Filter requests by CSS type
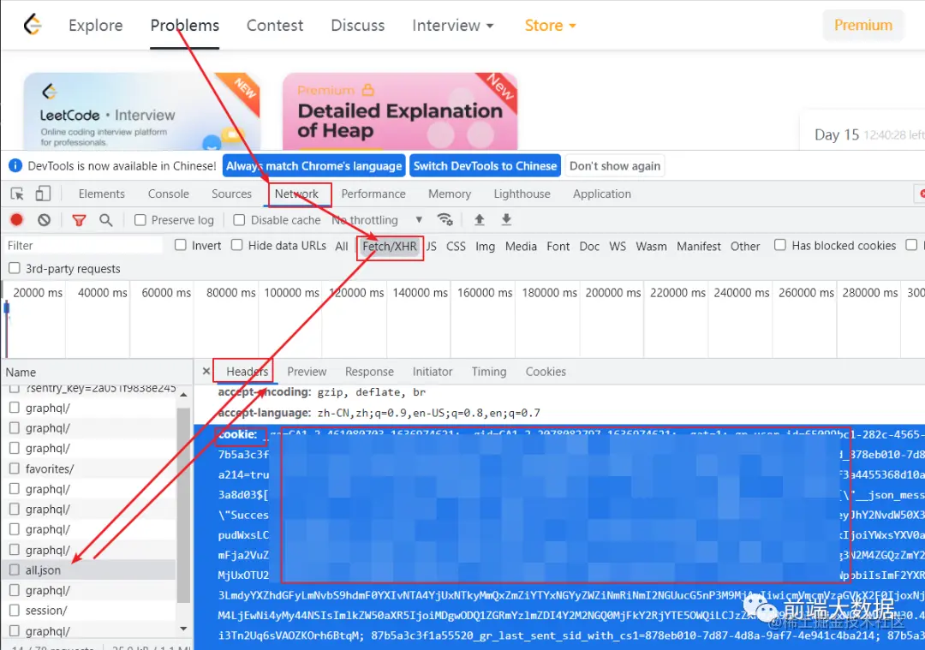The width and height of the screenshot is (925, 650). [x=456, y=246]
